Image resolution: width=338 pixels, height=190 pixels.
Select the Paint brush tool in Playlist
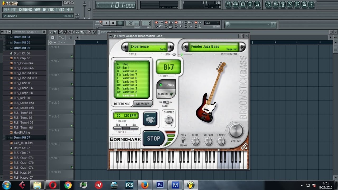coord(65,32)
